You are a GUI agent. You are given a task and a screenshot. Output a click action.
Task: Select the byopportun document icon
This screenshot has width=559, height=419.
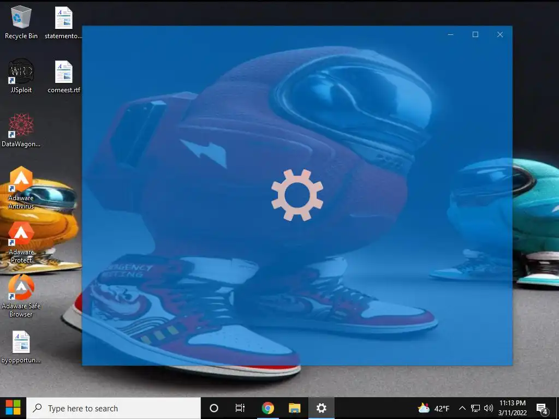[x=21, y=347]
